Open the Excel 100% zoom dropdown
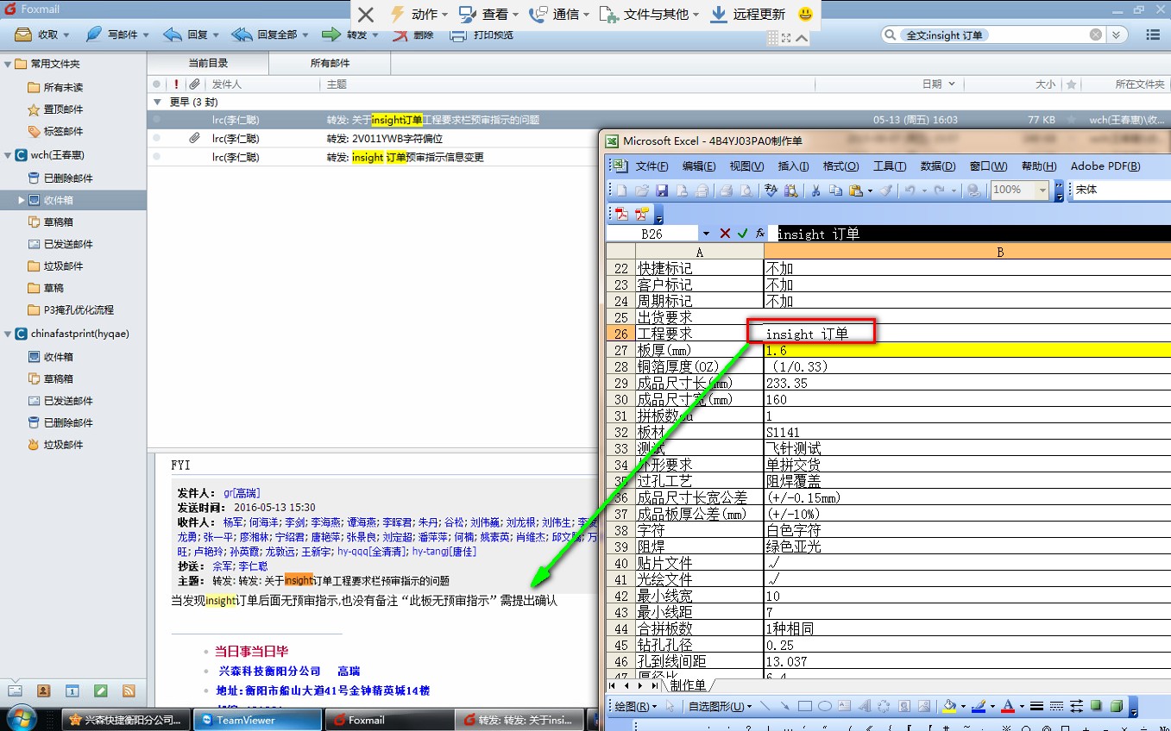This screenshot has height=731, width=1171. (x=1043, y=191)
